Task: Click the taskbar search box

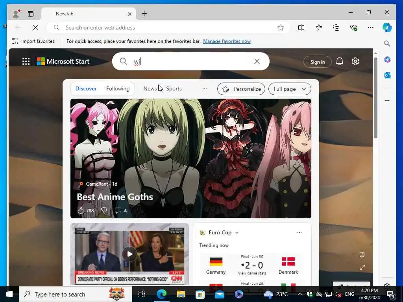Action: click(76, 294)
